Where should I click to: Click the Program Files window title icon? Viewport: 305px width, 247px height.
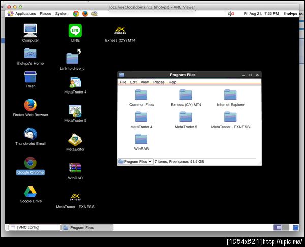122,75
